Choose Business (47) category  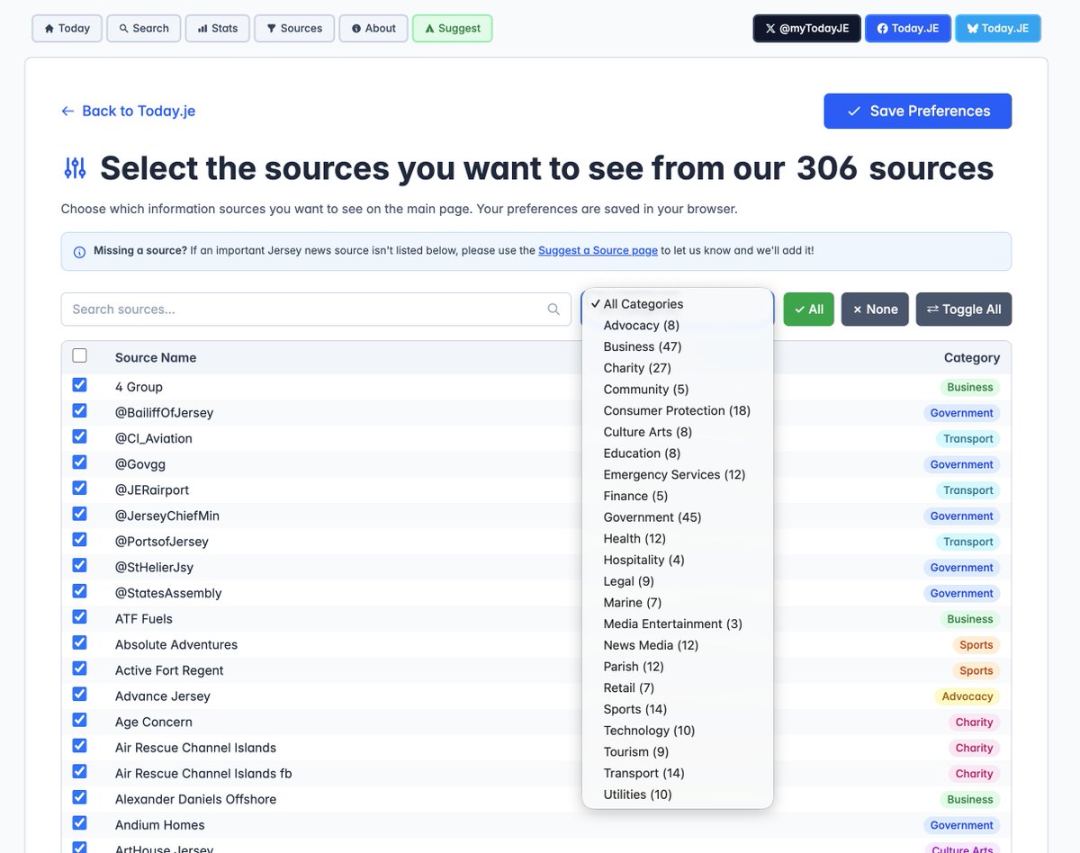tap(677, 346)
